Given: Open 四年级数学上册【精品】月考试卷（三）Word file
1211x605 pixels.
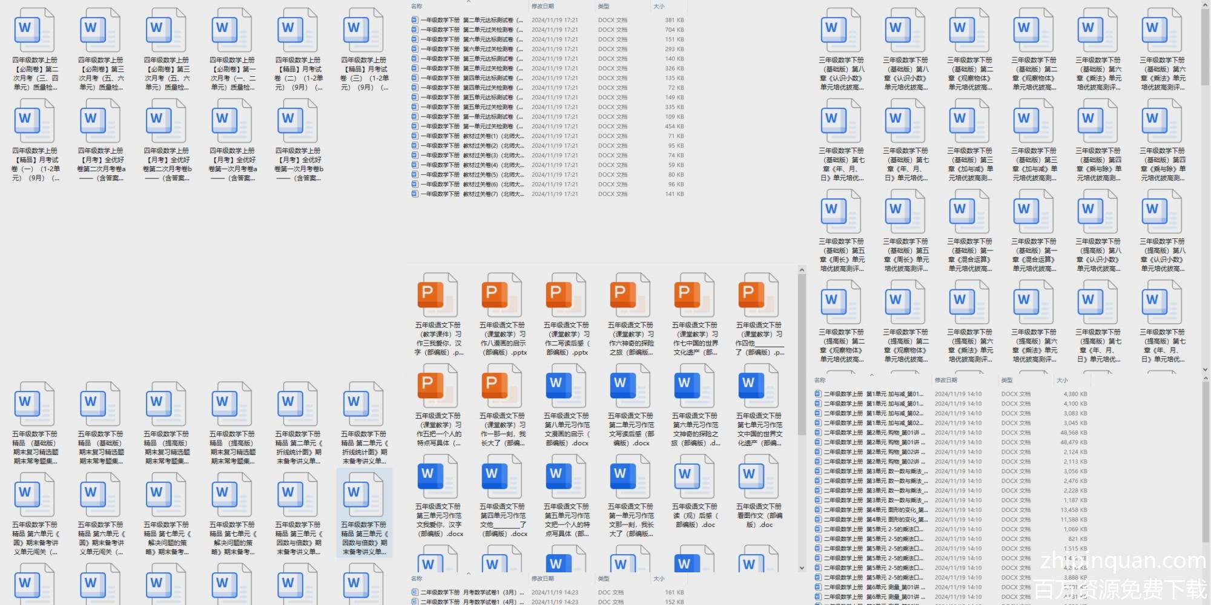Looking at the screenshot, I should point(364,30).
